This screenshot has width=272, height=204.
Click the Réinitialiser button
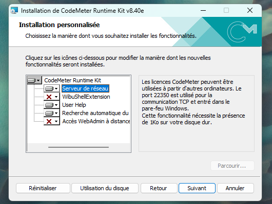[43, 188]
